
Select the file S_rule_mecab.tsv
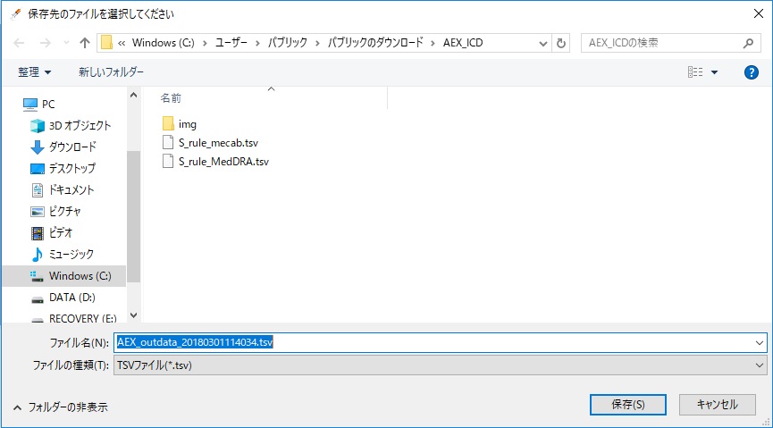click(218, 143)
